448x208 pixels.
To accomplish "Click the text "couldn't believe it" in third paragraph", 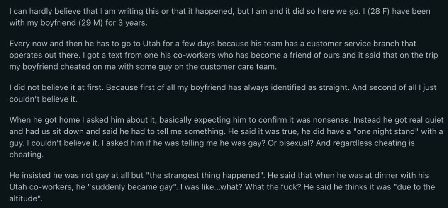I will click(43, 99).
